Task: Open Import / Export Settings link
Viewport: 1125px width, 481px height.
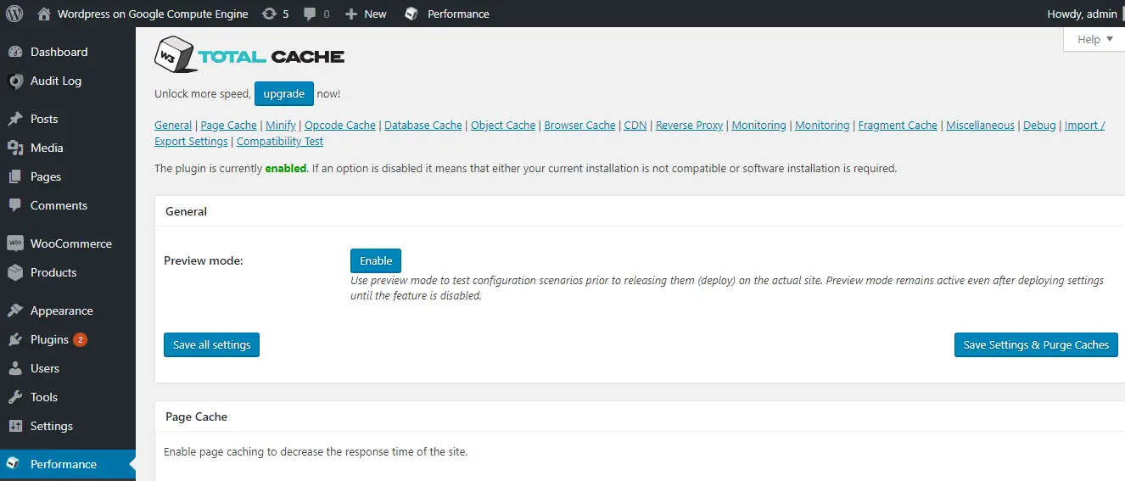Action: pyautogui.click(x=1085, y=125)
